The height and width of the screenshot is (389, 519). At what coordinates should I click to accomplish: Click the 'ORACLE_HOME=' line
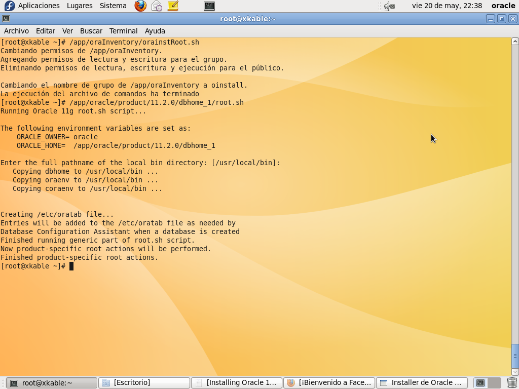coord(116,145)
